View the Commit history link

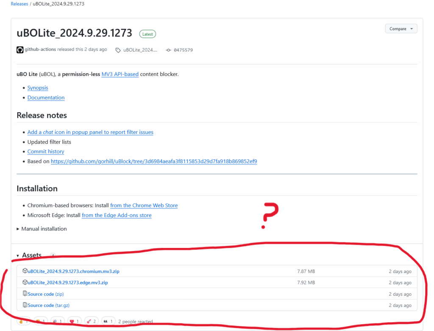click(x=46, y=152)
